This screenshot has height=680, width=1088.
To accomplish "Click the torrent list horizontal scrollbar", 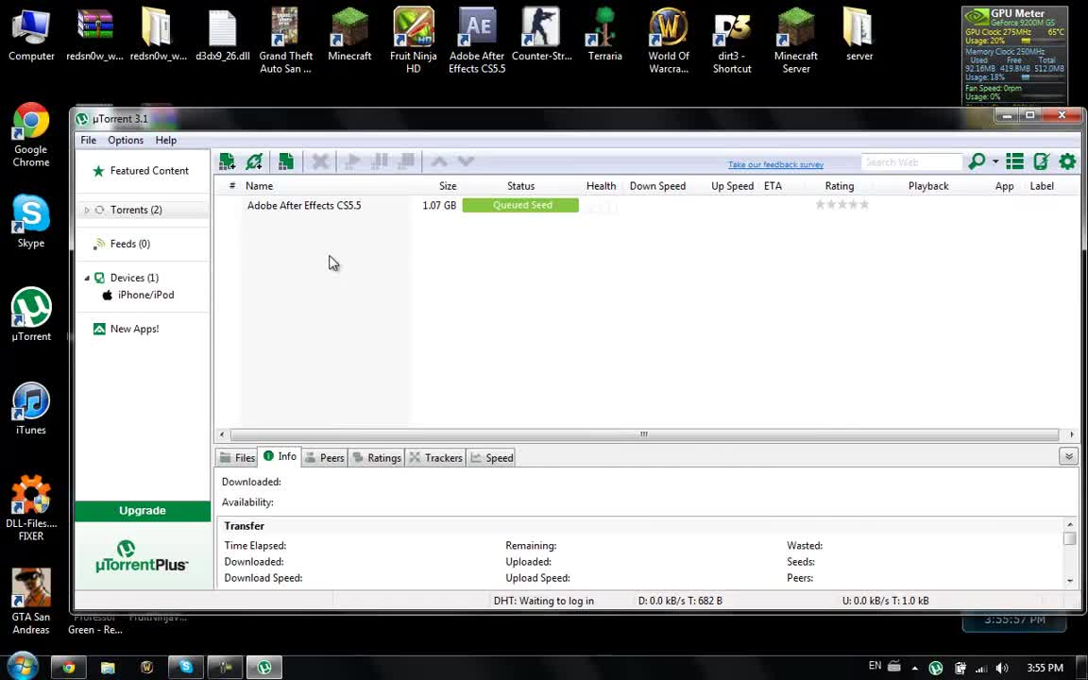I will coord(644,435).
